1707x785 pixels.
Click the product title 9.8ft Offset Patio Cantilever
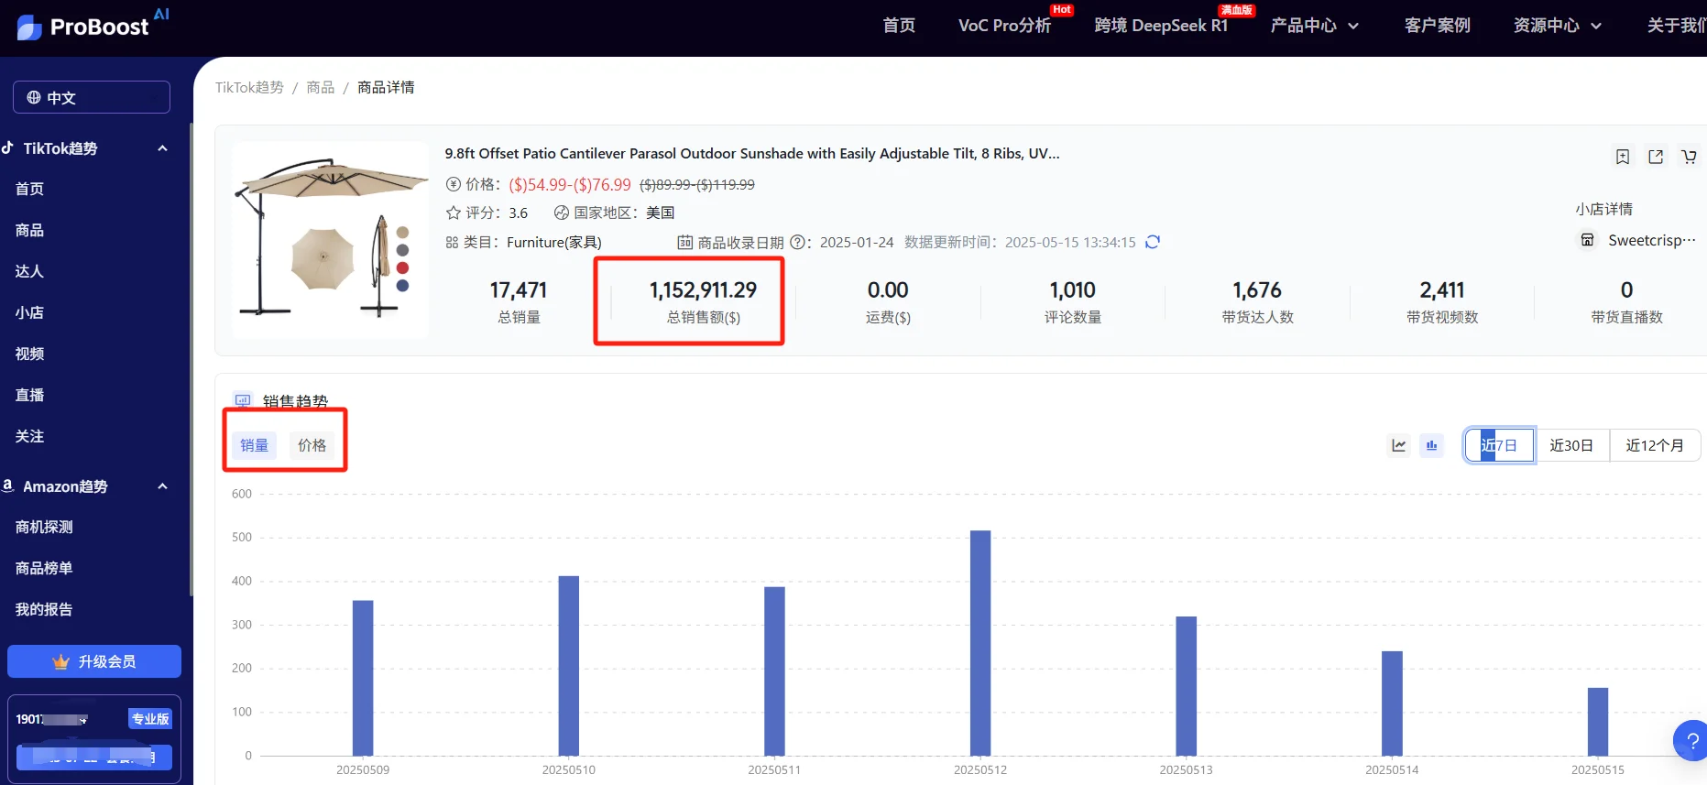click(x=752, y=153)
